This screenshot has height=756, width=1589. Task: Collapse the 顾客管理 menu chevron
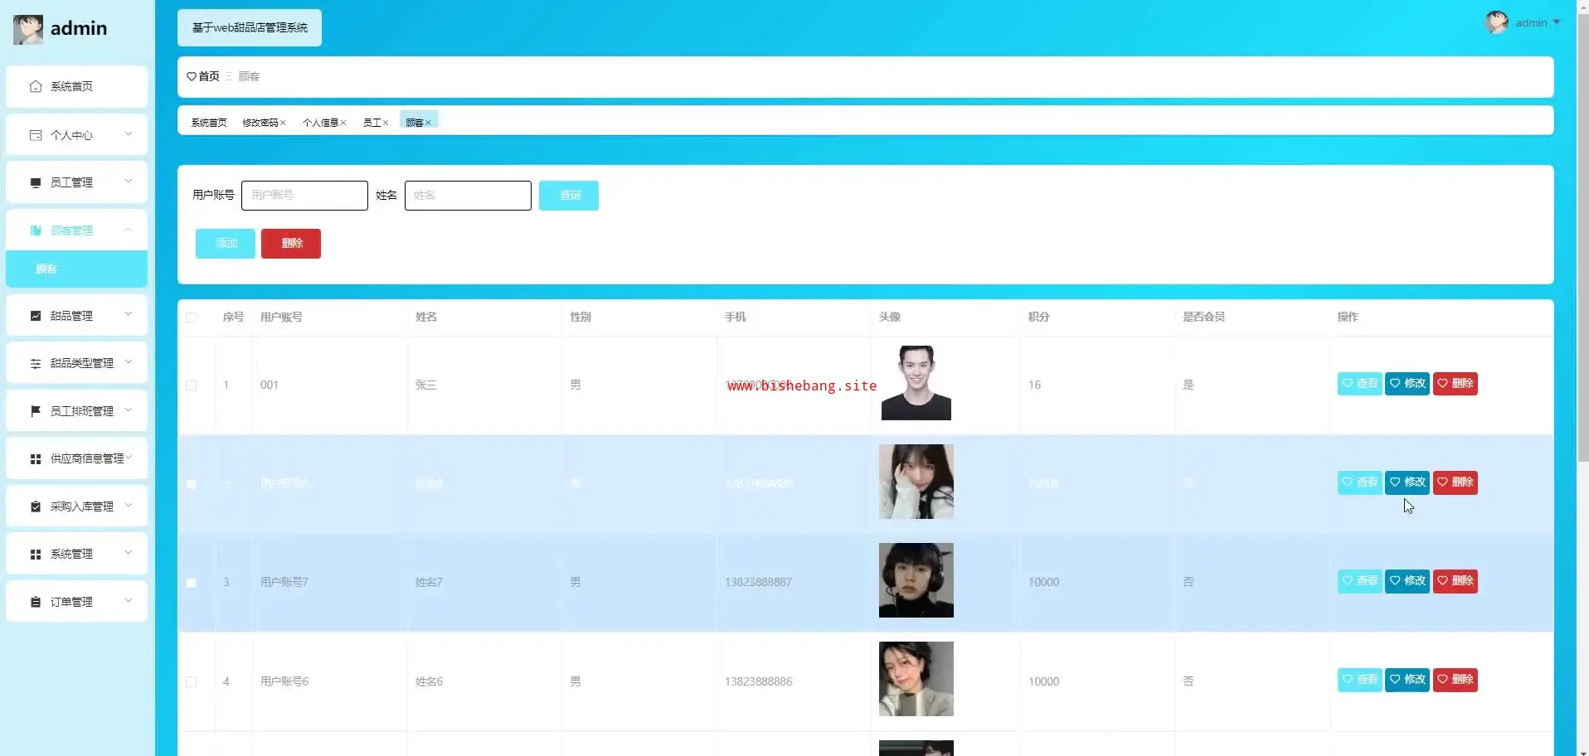(x=129, y=229)
